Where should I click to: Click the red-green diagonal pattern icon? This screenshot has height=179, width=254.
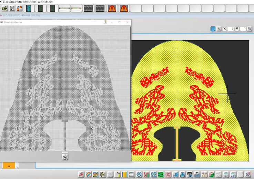coord(211,175)
